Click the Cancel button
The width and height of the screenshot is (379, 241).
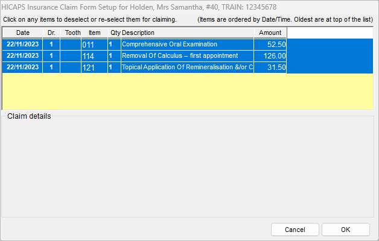pyautogui.click(x=295, y=230)
